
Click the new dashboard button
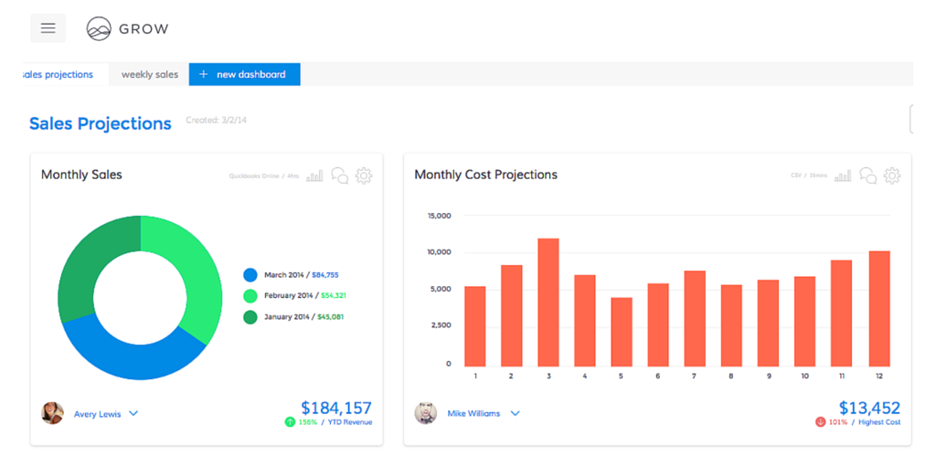pyautogui.click(x=244, y=75)
